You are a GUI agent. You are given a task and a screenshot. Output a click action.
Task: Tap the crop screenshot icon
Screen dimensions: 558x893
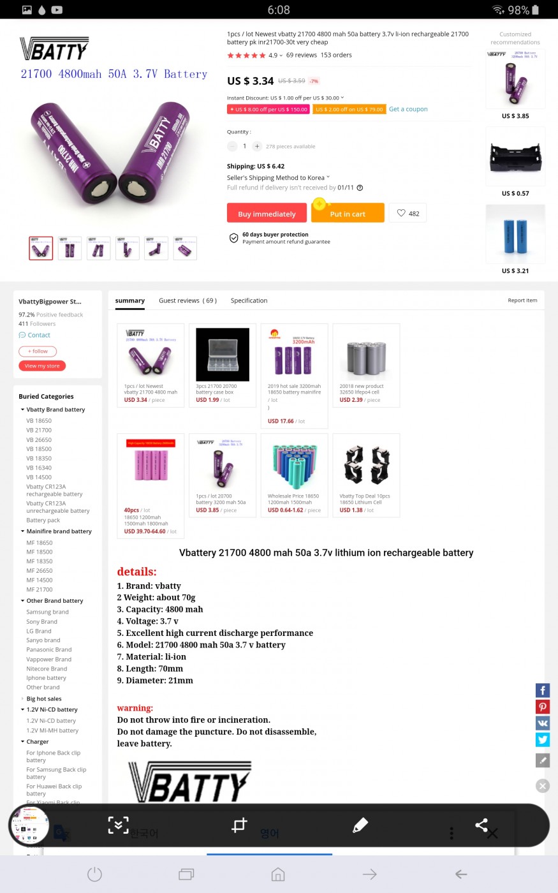pyautogui.click(x=239, y=825)
